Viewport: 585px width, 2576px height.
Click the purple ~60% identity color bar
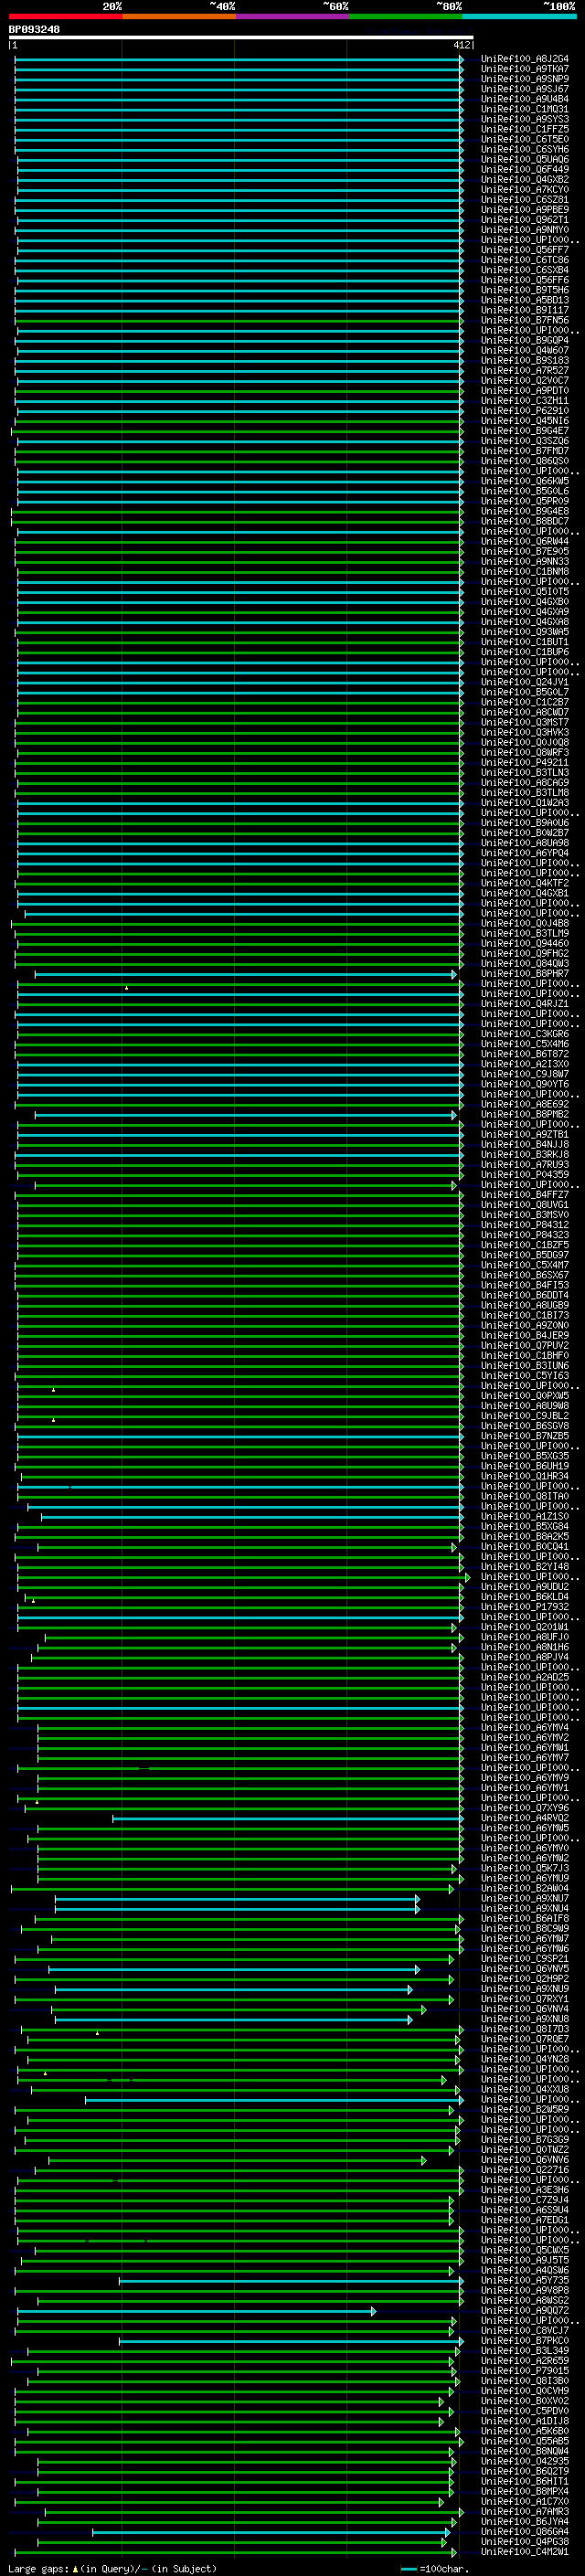292,16
